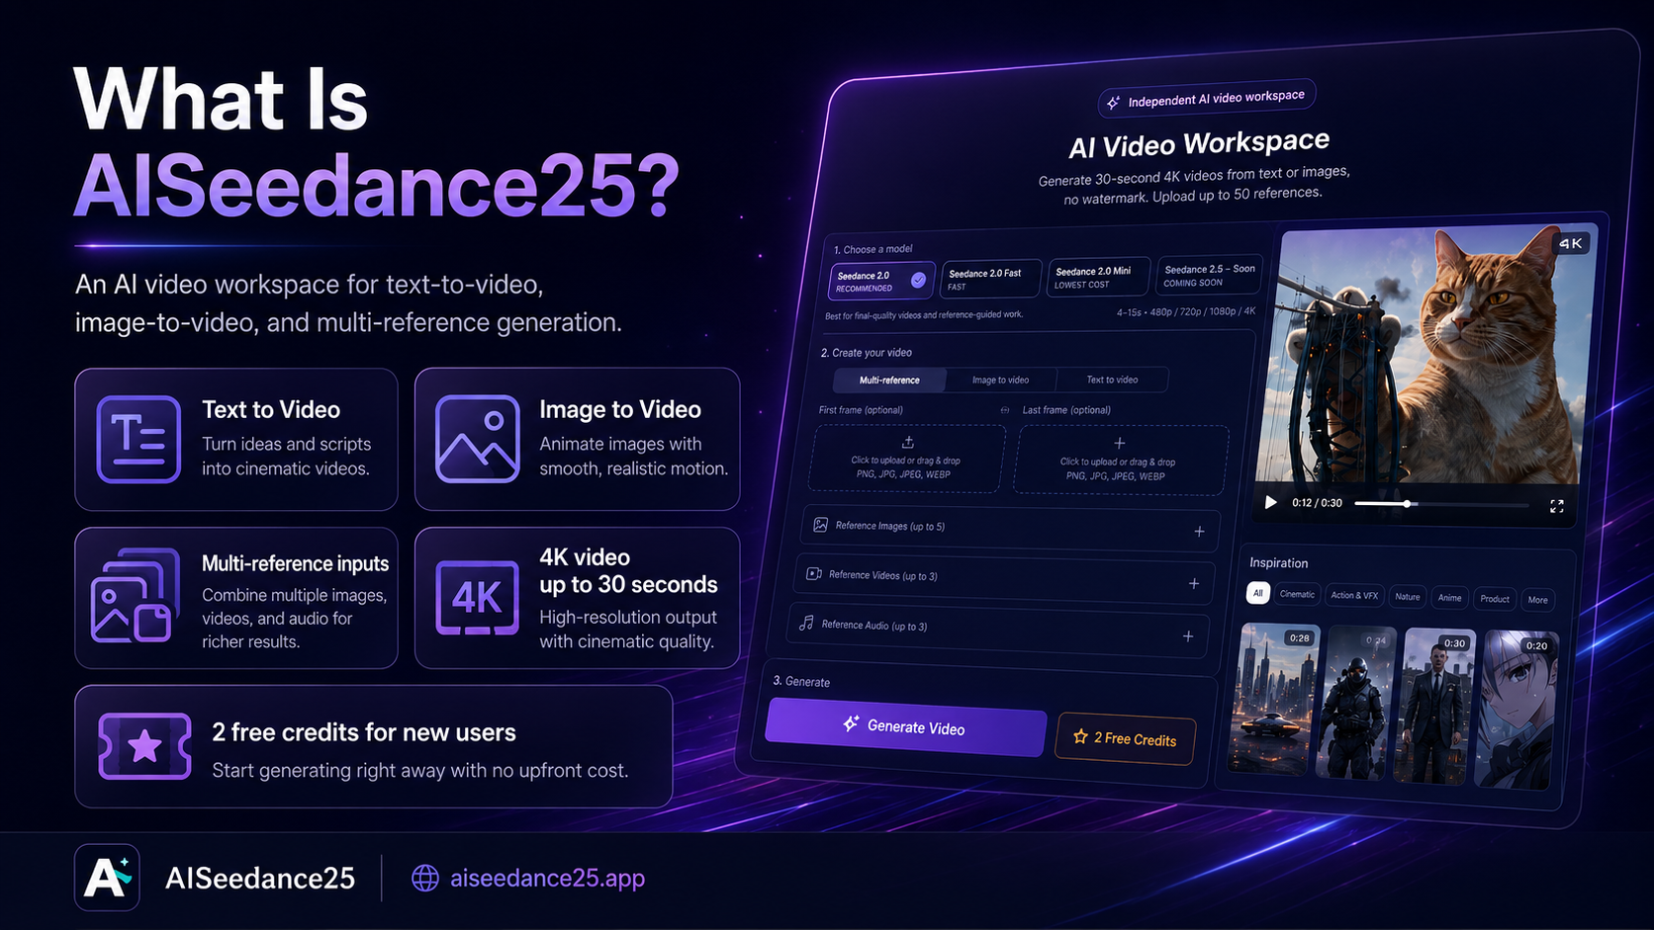Filter inspiration by Product

coord(1495,599)
